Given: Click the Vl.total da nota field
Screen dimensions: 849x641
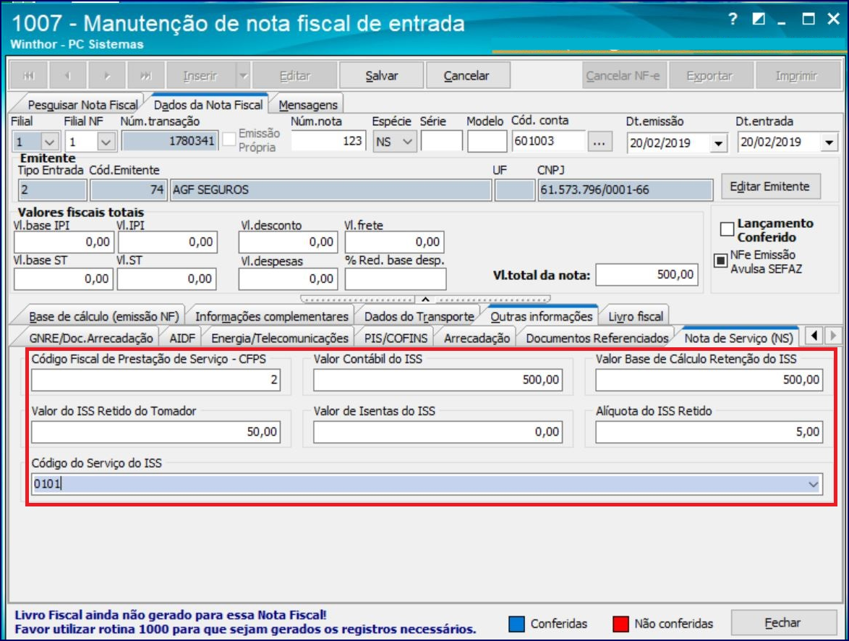Looking at the screenshot, I should click(647, 275).
